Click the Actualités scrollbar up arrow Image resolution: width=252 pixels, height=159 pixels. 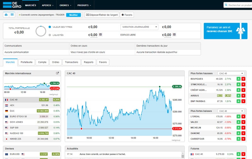point(183,153)
